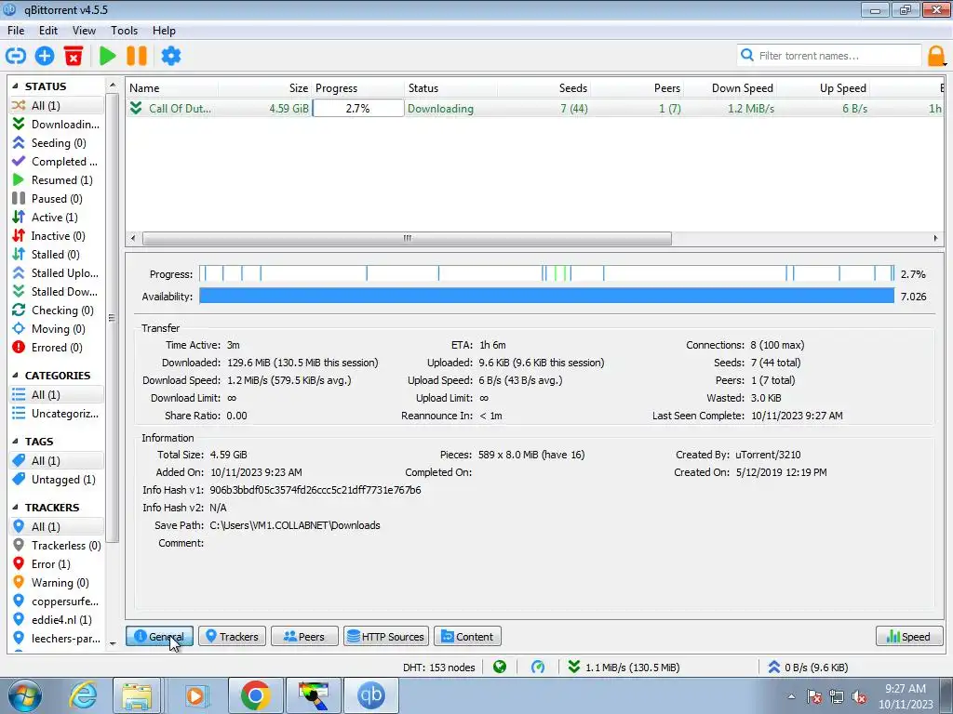This screenshot has height=714, width=953.
Task: Select the Trackerless (0) tracker filter
Action: point(57,545)
